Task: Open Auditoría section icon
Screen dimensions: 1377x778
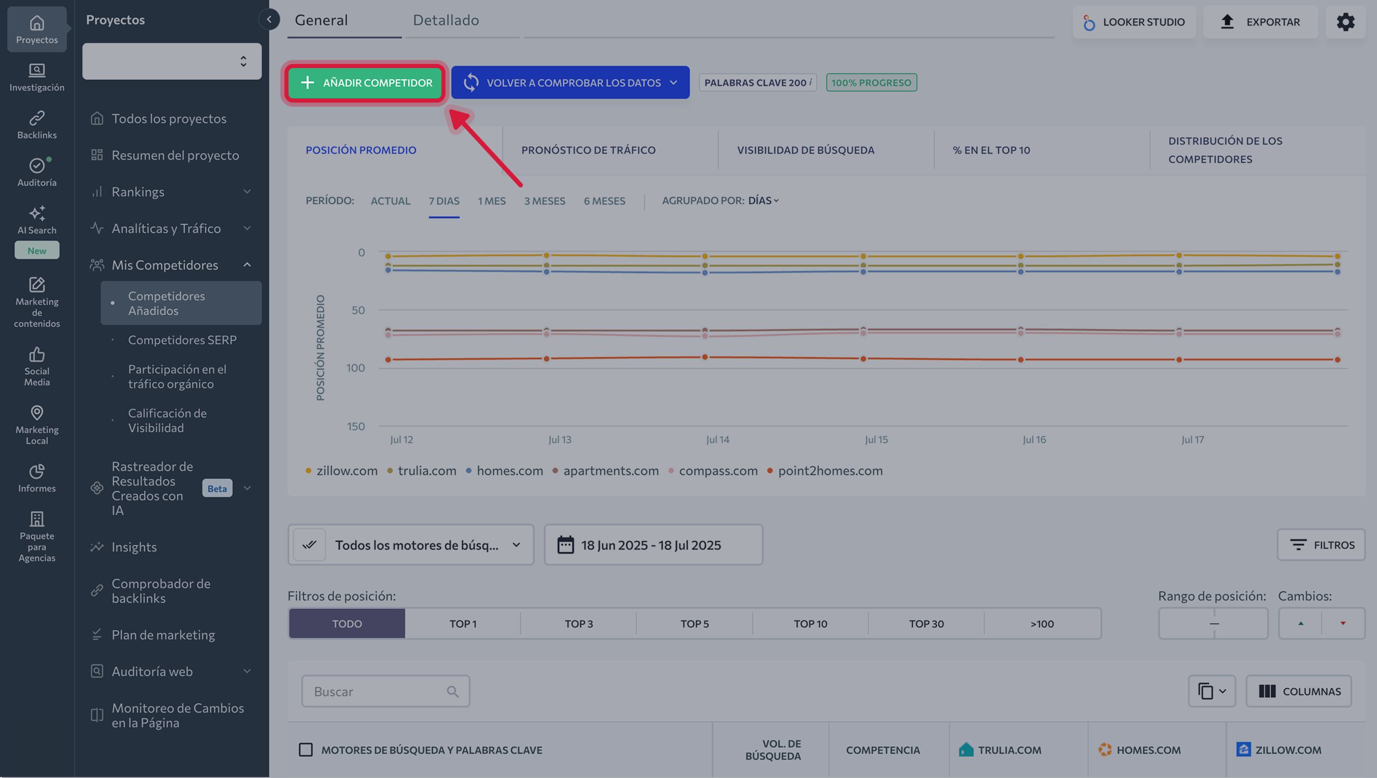Action: click(37, 165)
